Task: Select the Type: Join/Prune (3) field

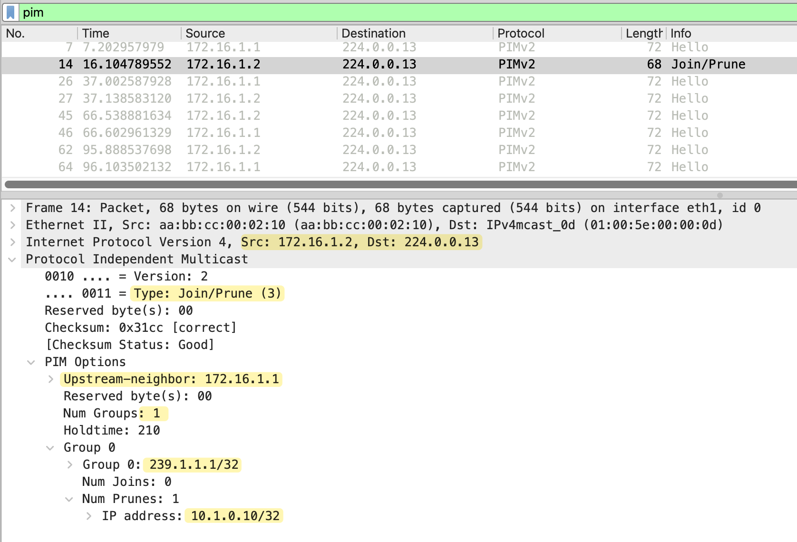Action: point(207,293)
